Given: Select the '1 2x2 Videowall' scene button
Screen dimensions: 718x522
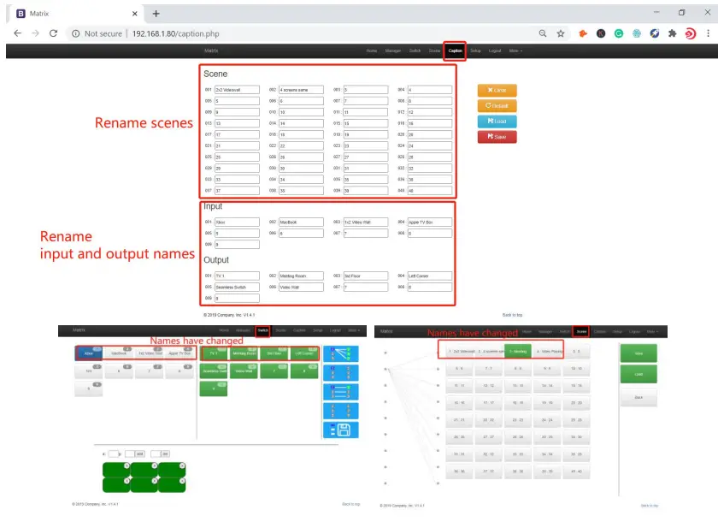Looking at the screenshot, I should pyautogui.click(x=460, y=352).
